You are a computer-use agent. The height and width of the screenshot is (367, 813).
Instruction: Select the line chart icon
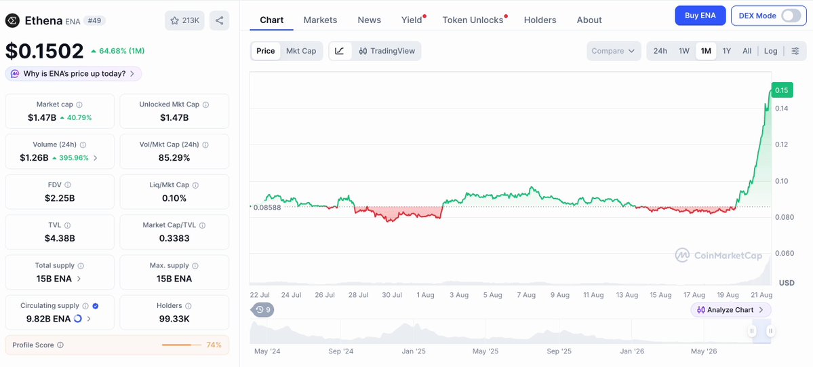point(340,51)
